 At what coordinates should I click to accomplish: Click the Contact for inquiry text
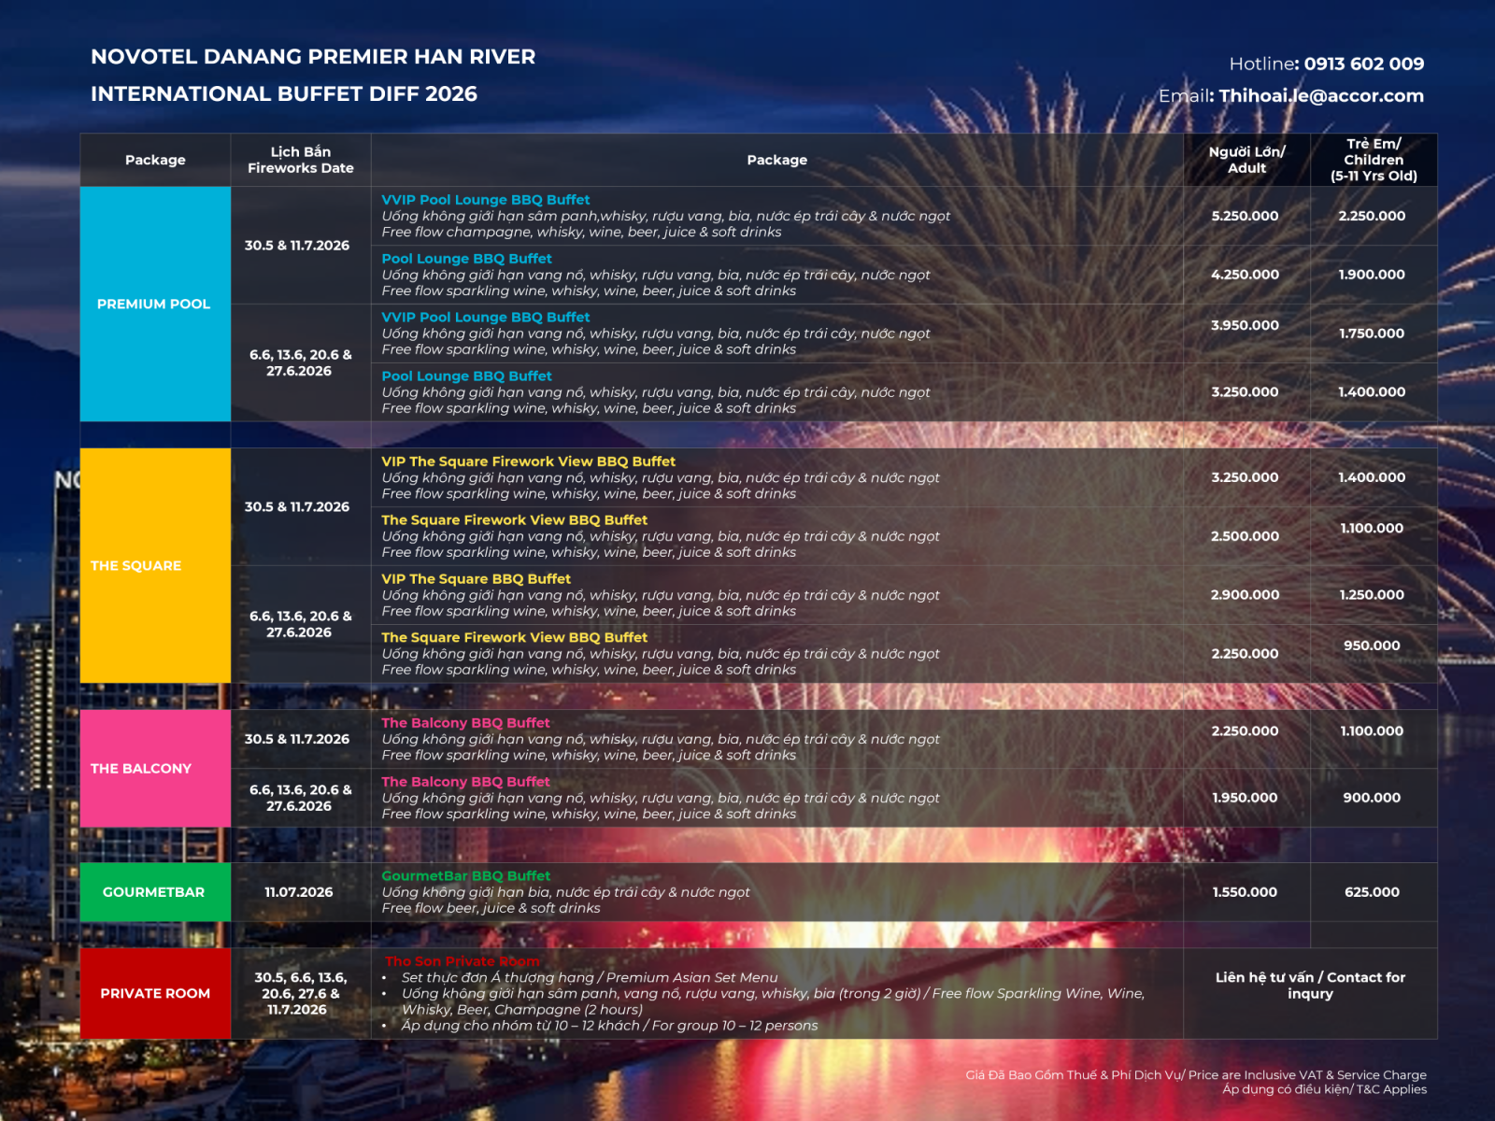[x=1310, y=986]
